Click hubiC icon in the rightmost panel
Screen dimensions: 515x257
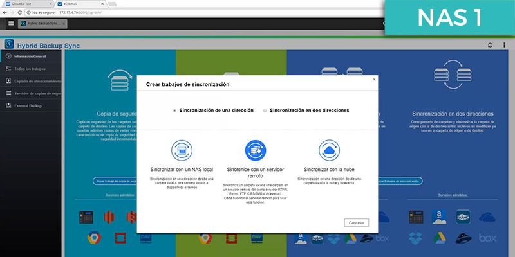pos(463,217)
